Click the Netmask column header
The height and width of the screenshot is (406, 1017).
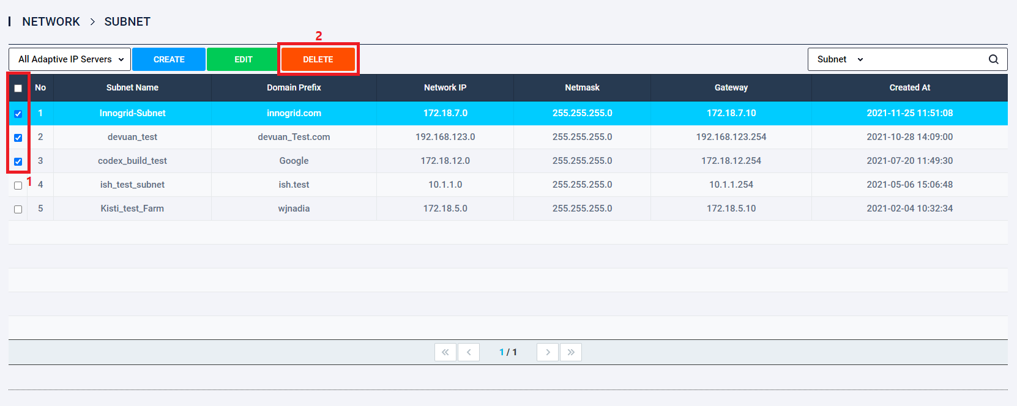582,87
